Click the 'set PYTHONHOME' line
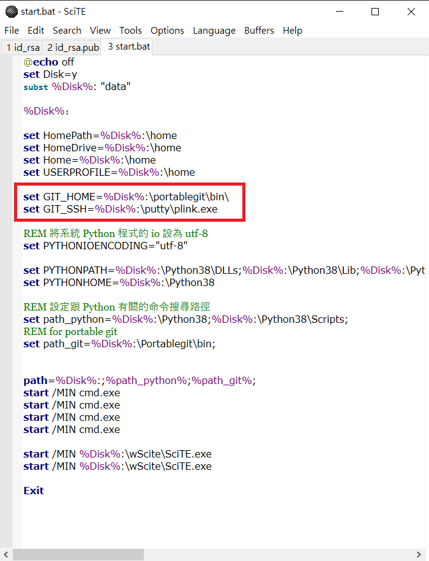The width and height of the screenshot is (429, 561). pos(119,283)
